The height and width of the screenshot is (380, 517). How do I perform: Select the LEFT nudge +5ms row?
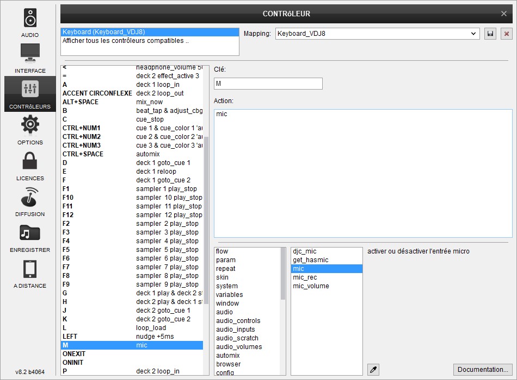pos(132,336)
